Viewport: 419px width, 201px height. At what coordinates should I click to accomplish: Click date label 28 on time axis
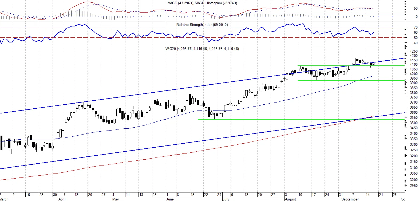point(394,195)
